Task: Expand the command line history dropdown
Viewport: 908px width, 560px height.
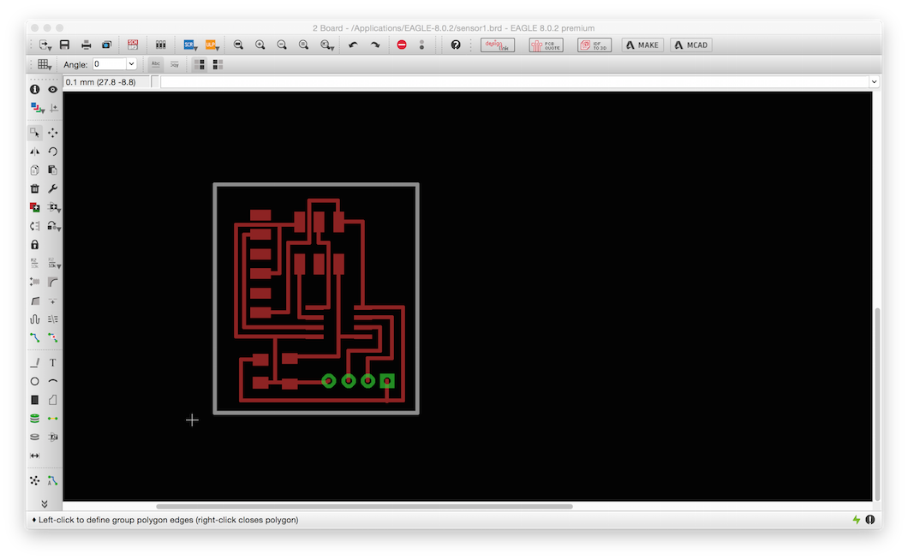Action: click(x=874, y=82)
